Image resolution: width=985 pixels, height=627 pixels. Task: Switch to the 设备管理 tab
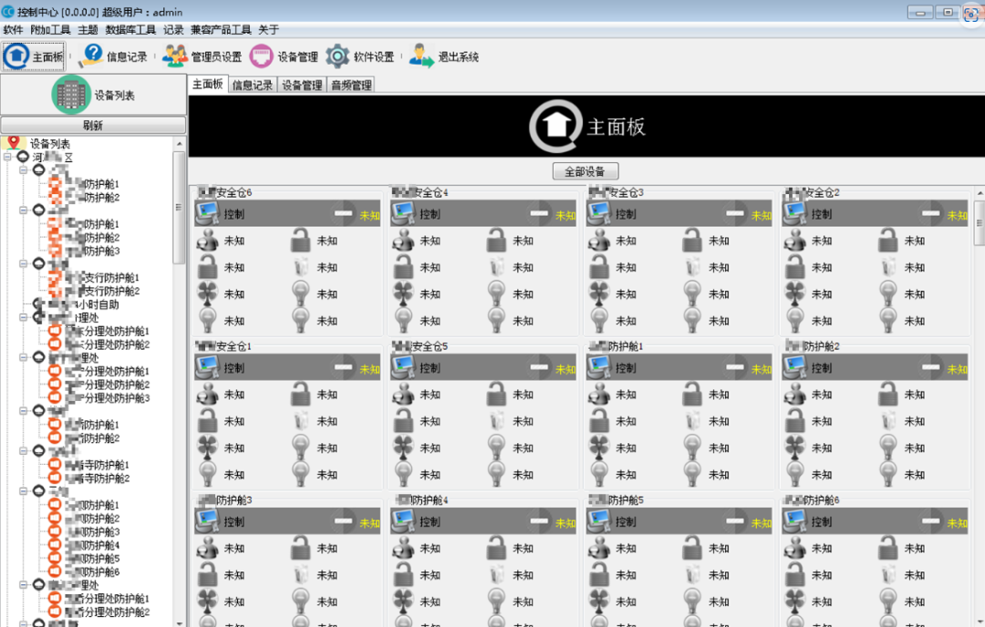point(302,85)
